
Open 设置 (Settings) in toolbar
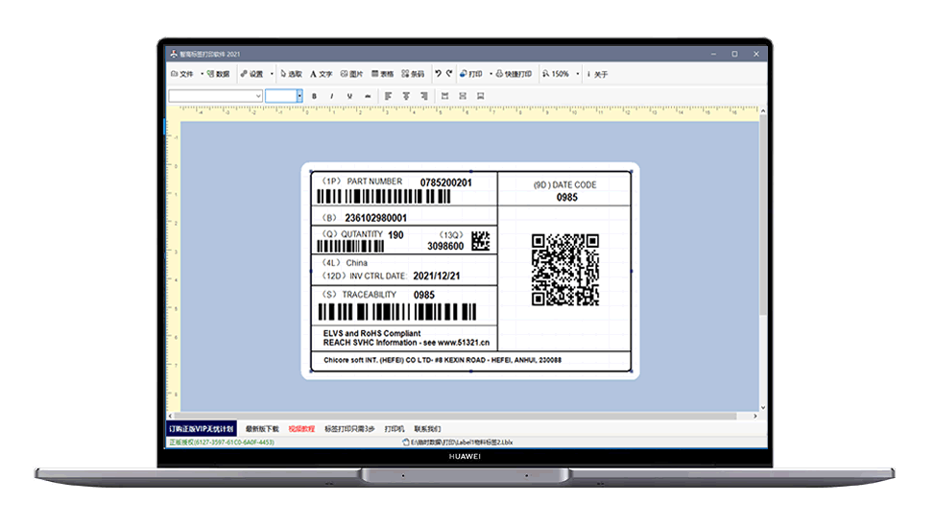251,74
